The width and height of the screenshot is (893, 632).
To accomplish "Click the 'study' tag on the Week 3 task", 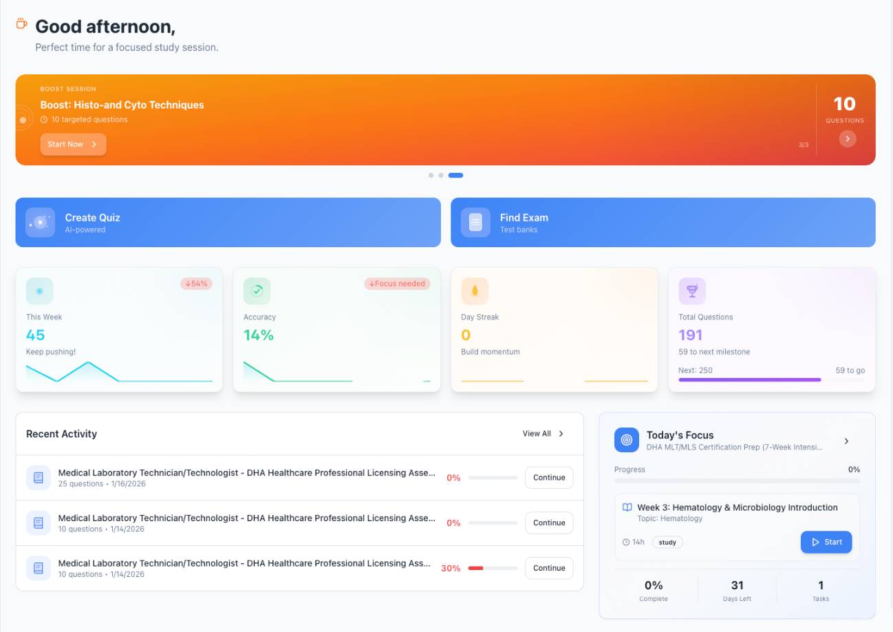I will coord(667,543).
